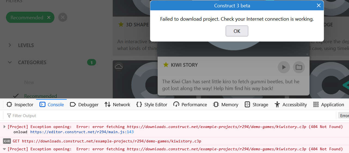Screen dimensions: 349x153
Task: Collapse the CATEGORIES section
Action: pos(10,62)
